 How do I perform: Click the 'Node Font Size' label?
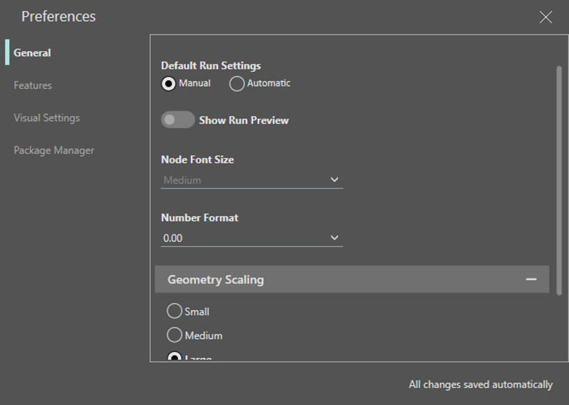[198, 159]
